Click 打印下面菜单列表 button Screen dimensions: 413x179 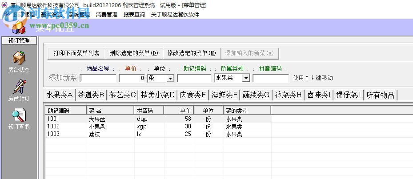point(76,53)
